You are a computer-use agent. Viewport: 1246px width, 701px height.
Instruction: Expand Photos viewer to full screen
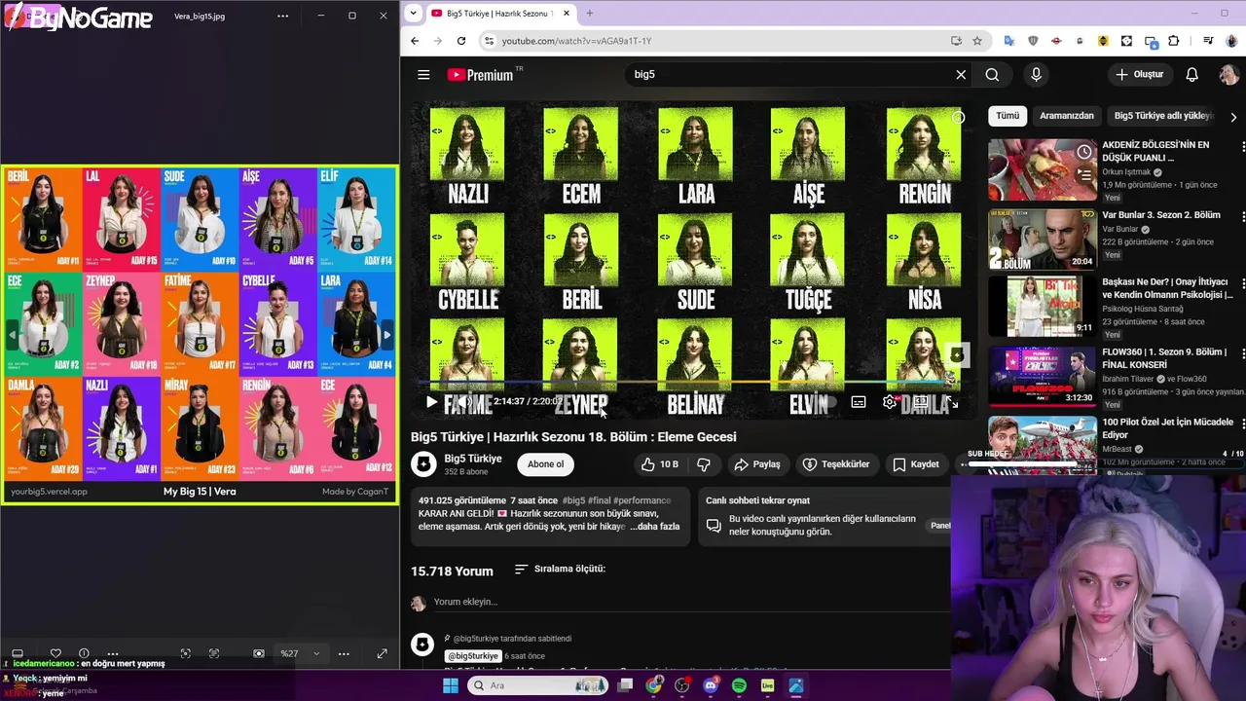click(382, 653)
